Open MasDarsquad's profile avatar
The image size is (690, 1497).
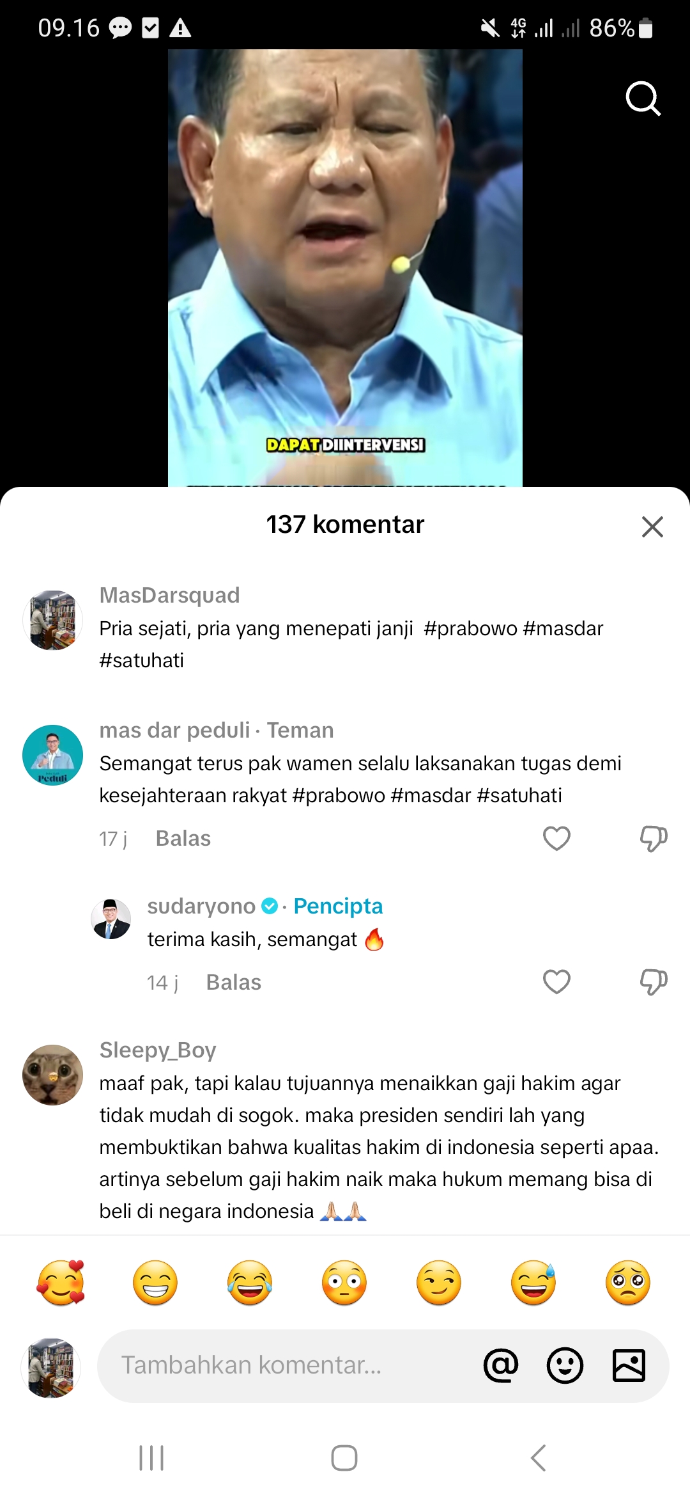point(52,620)
